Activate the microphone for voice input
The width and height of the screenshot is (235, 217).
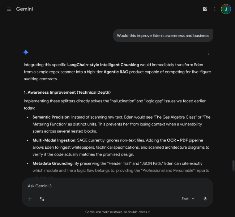pyautogui.click(x=205, y=199)
